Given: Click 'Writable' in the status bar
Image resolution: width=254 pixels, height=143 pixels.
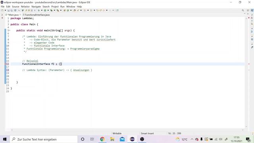Looking at the screenshot, I should pyautogui.click(x=117, y=133).
